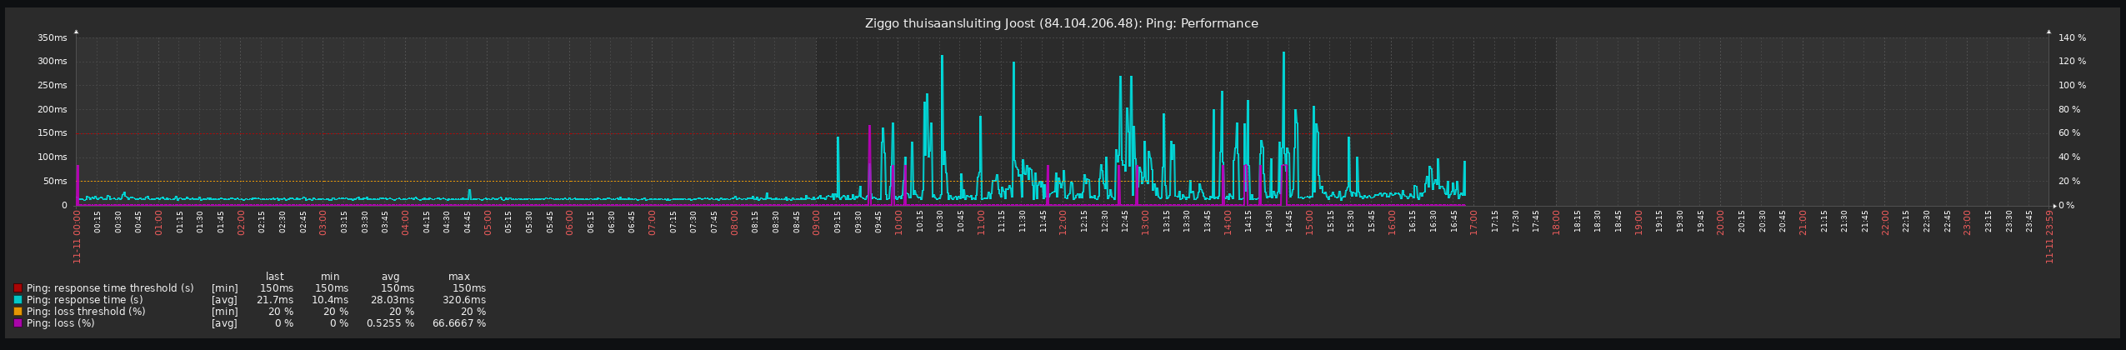Select the 06:00 time axis label
Viewport: 2126px width, 350px height.
click(x=569, y=222)
